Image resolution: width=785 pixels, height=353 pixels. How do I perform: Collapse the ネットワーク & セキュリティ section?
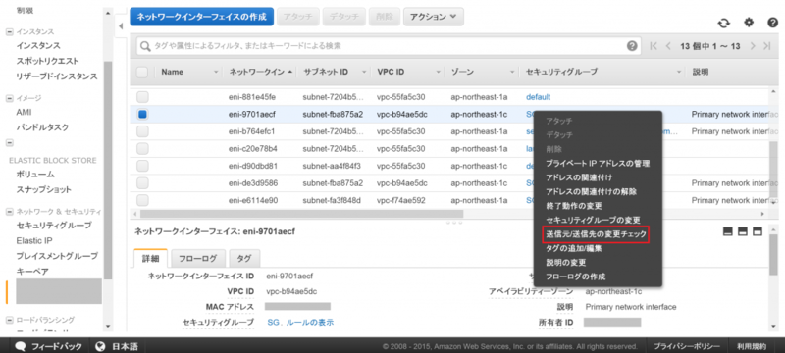pyautogui.click(x=9, y=212)
